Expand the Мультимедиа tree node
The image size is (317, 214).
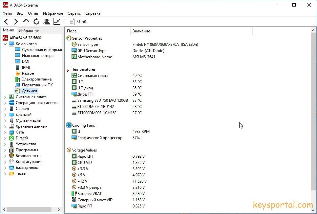point(5,120)
